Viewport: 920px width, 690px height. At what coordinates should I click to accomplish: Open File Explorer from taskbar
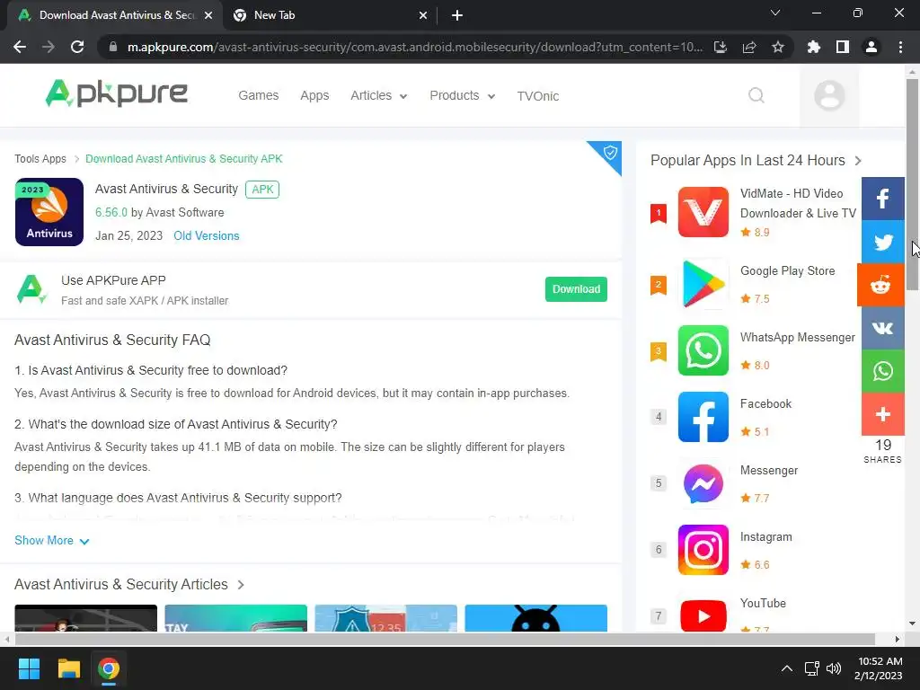68,668
